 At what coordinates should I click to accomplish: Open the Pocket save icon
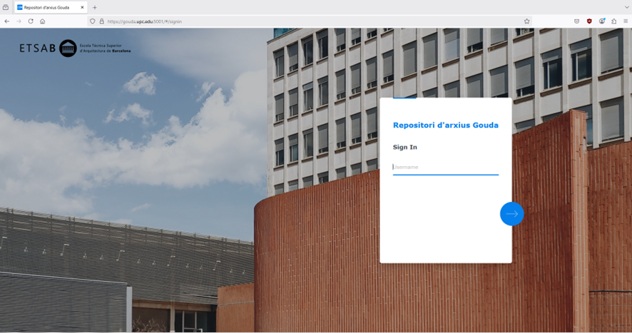576,21
